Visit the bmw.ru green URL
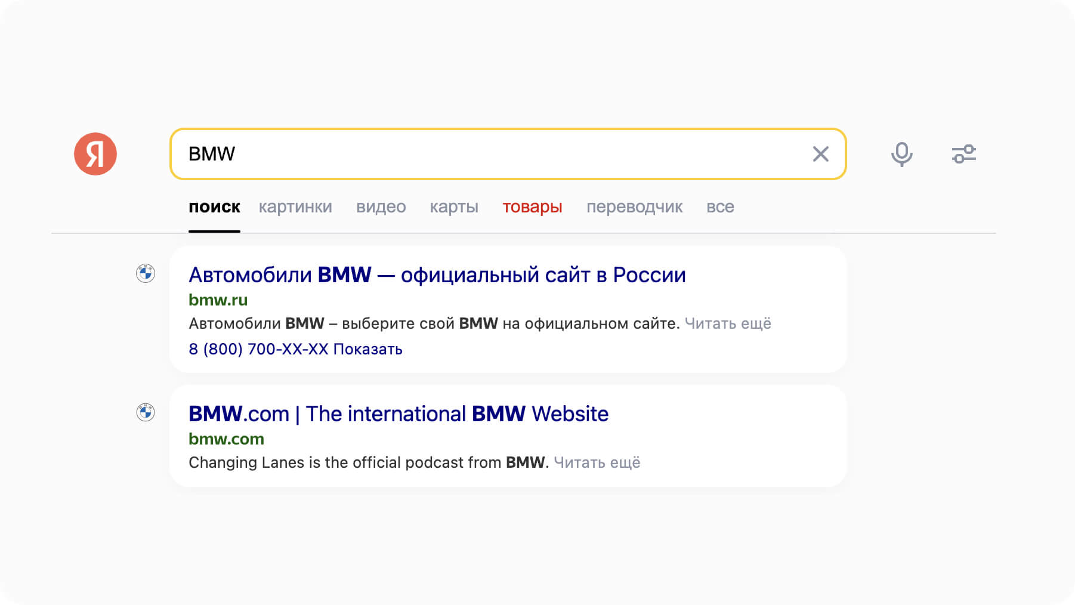 (x=218, y=300)
